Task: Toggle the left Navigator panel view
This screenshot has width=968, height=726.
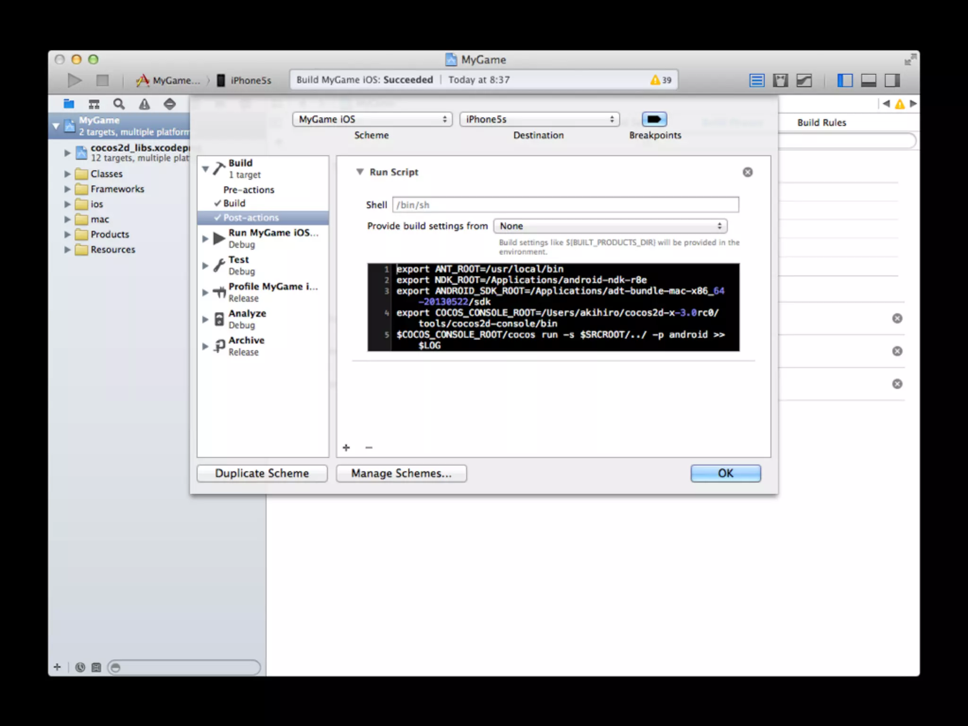Action: tap(845, 80)
